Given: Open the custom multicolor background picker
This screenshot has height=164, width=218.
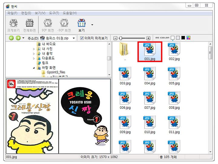Looking at the screenshot, I should click(188, 38).
